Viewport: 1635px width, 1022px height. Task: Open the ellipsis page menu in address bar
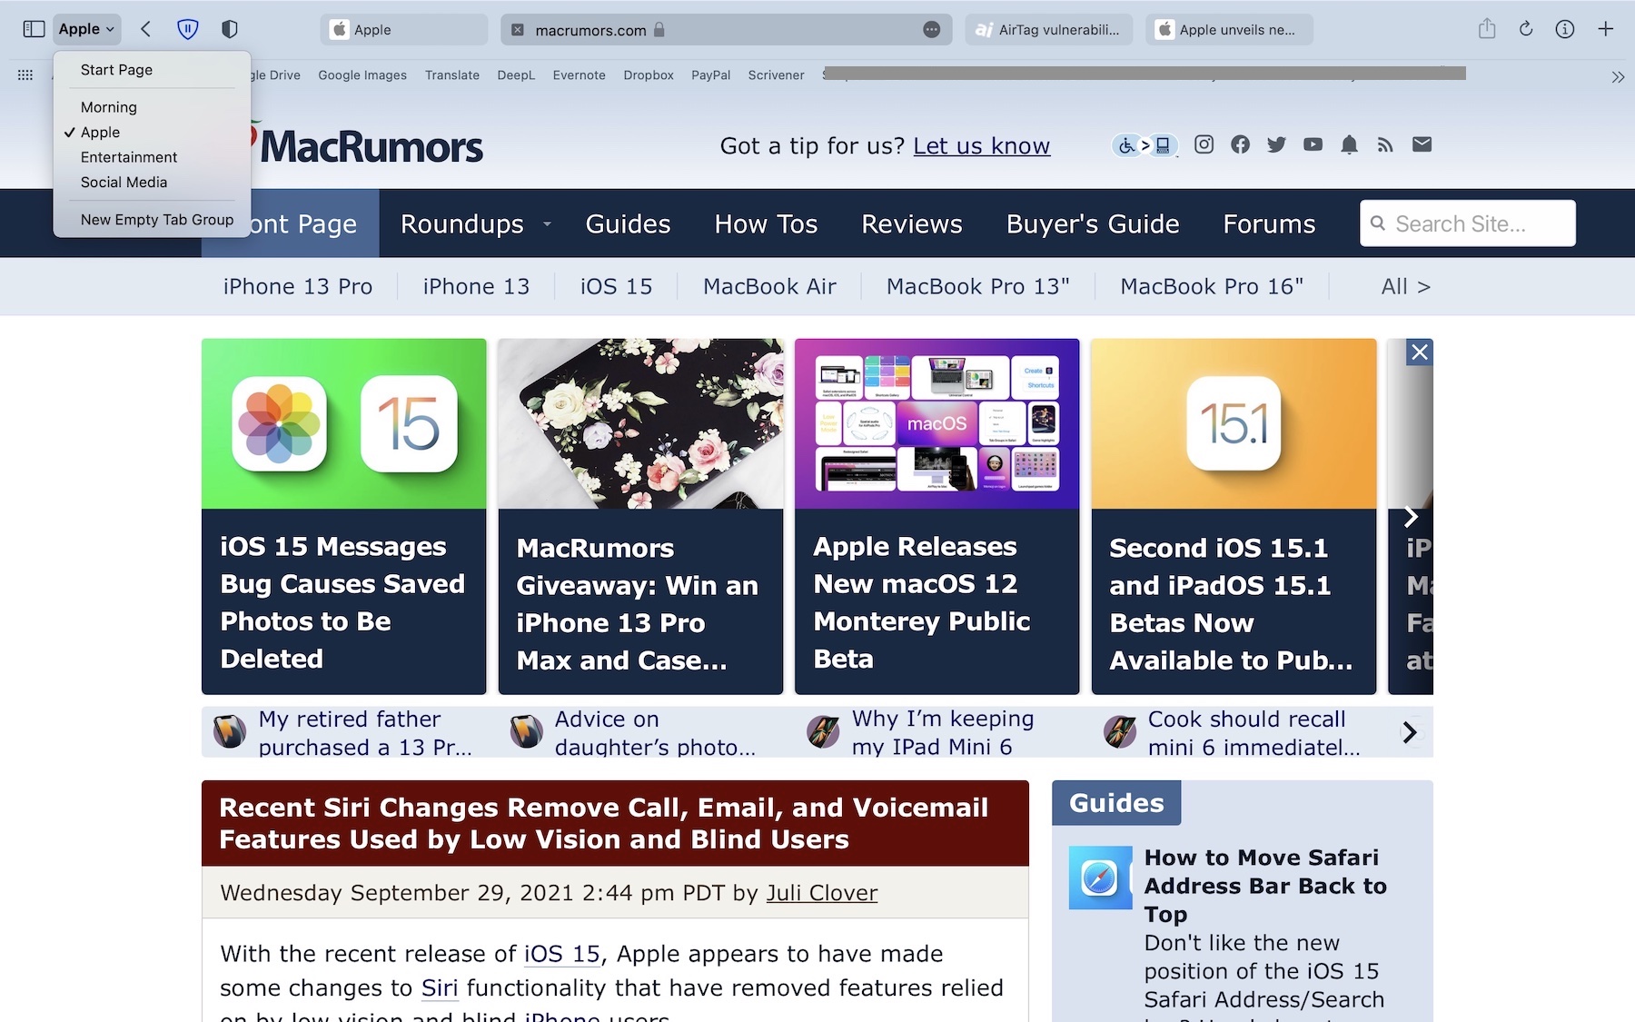pos(931,30)
